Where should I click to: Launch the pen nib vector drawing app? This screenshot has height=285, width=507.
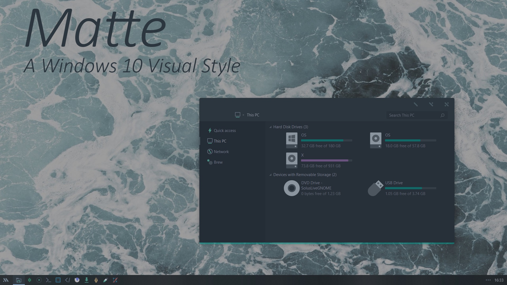pos(96,280)
